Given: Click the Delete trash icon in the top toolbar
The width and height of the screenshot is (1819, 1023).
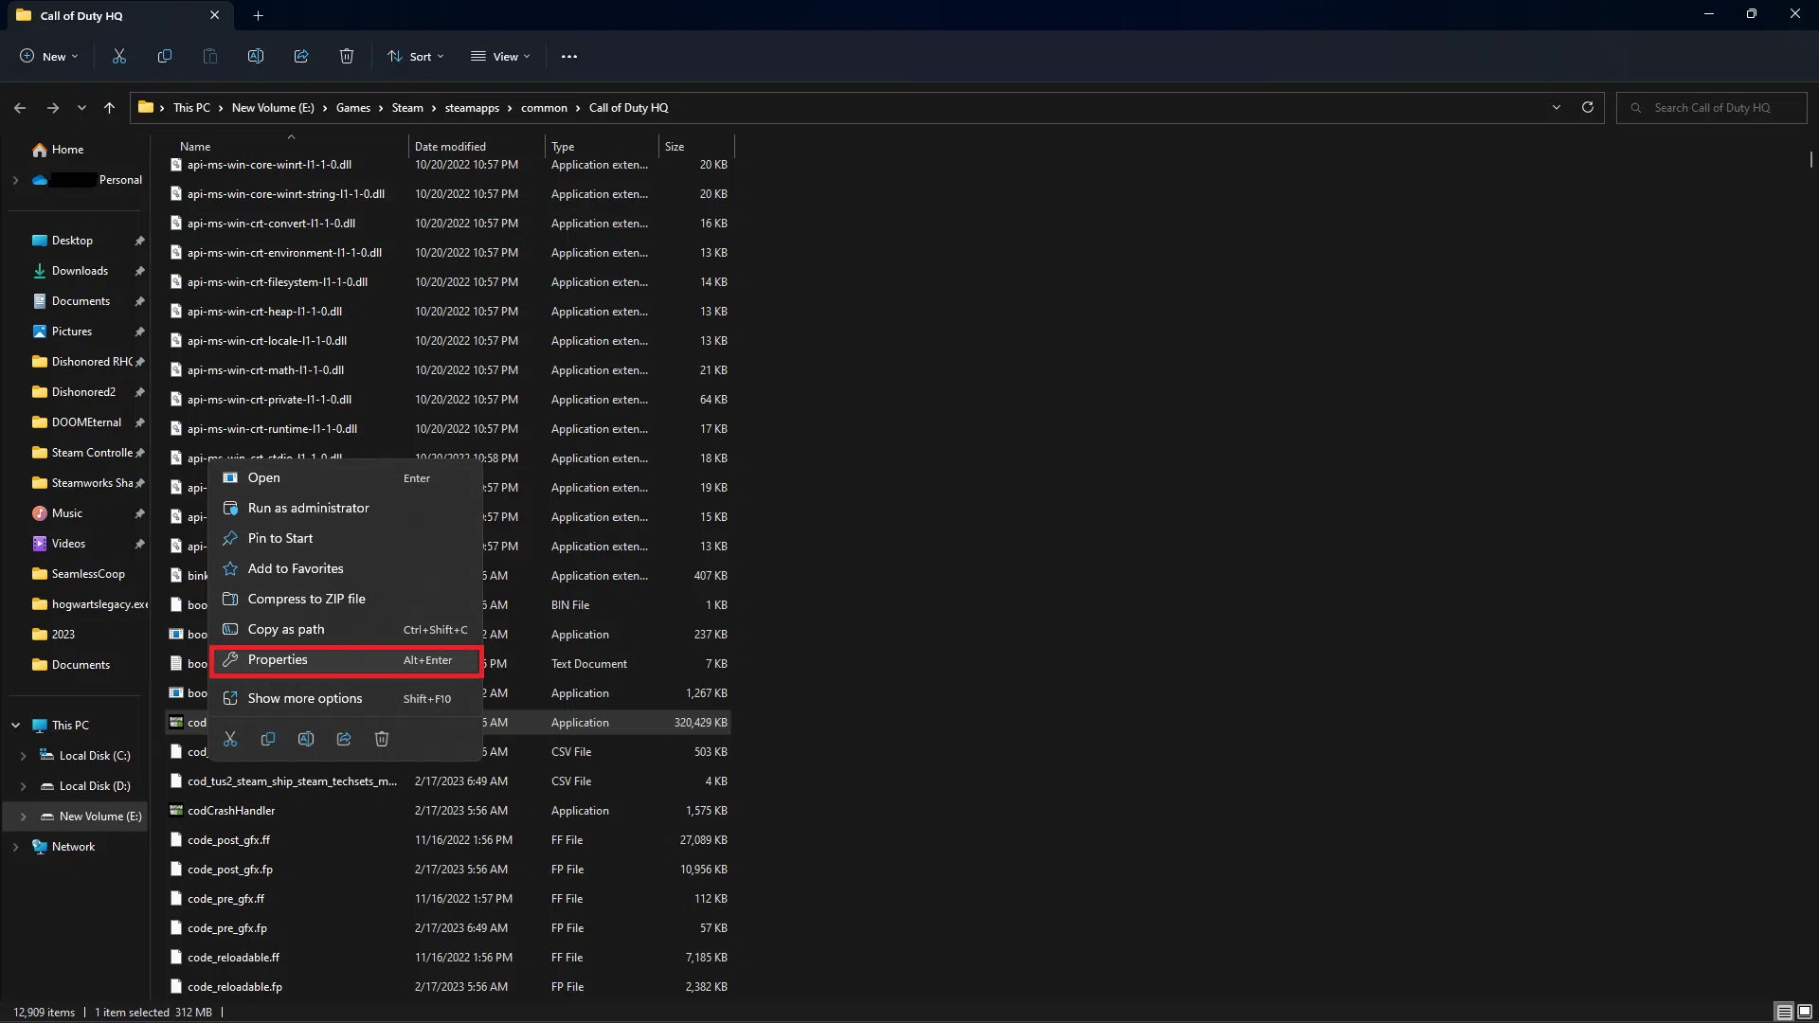Looking at the screenshot, I should pyautogui.click(x=347, y=57).
